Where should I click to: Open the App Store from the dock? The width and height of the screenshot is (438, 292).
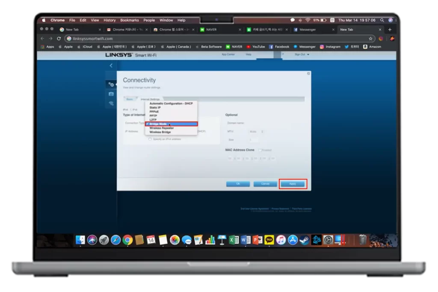pyautogui.click(x=293, y=240)
